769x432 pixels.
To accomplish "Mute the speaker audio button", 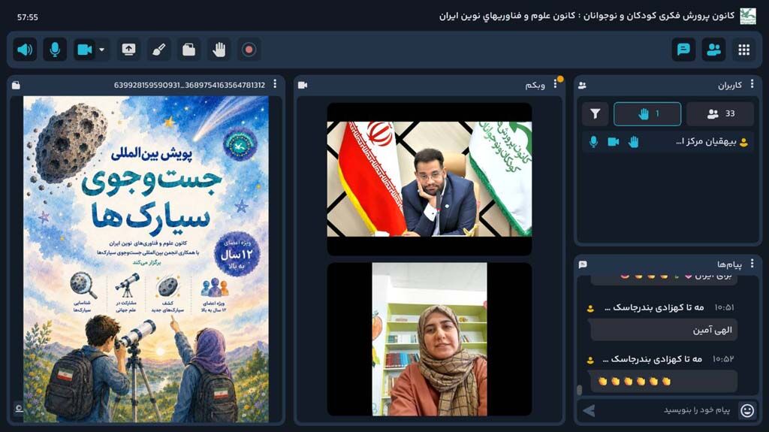I will click(x=25, y=50).
